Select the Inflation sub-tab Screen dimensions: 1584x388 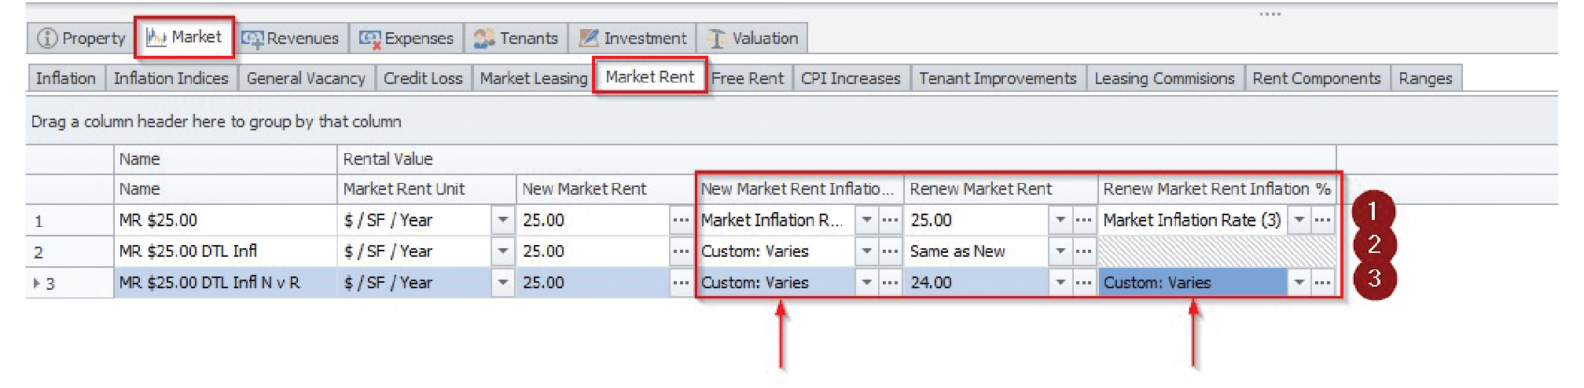[x=66, y=78]
